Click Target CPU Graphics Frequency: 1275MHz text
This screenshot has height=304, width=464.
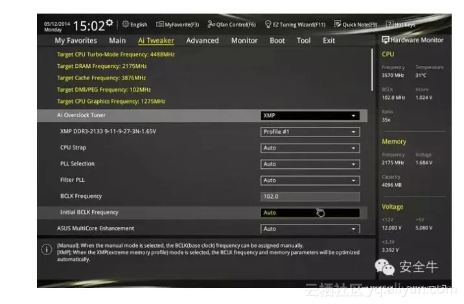point(111,102)
